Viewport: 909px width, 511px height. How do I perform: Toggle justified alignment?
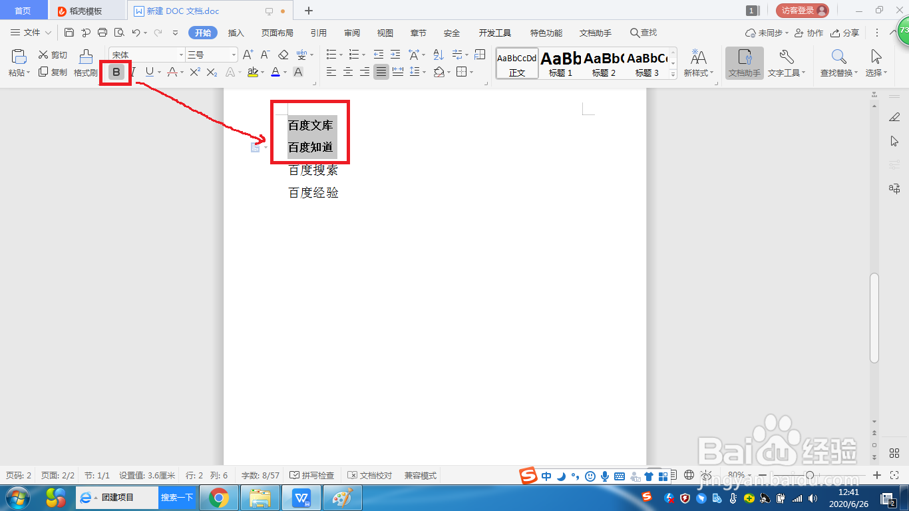point(381,72)
